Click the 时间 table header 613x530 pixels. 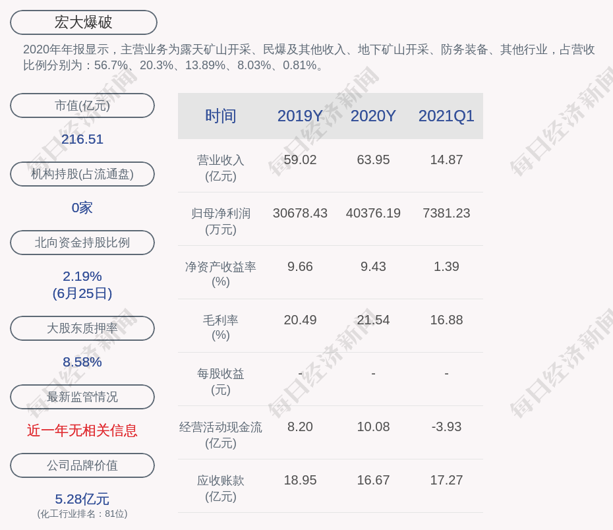click(221, 116)
